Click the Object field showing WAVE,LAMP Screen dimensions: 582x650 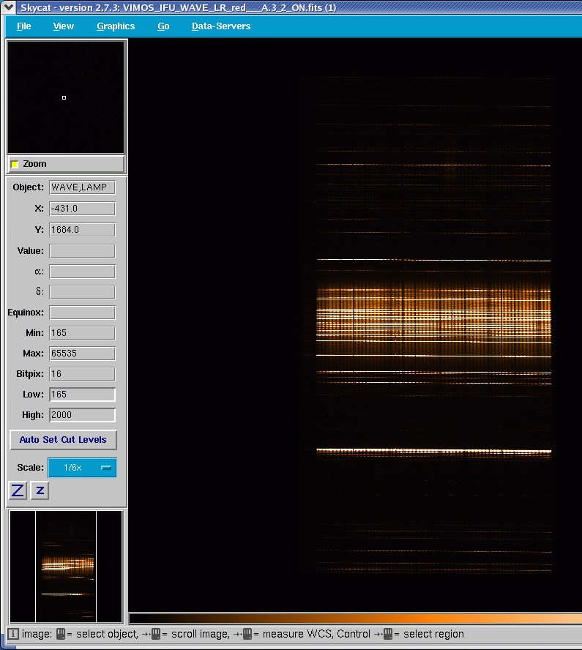pos(82,187)
